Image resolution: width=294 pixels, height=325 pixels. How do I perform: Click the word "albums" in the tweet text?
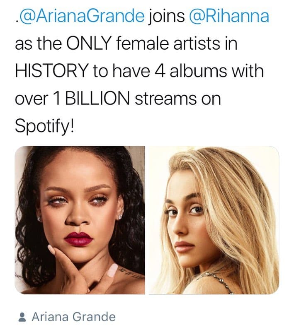point(198,71)
